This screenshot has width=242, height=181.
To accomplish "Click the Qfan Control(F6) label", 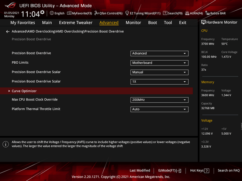I will 111,13.
